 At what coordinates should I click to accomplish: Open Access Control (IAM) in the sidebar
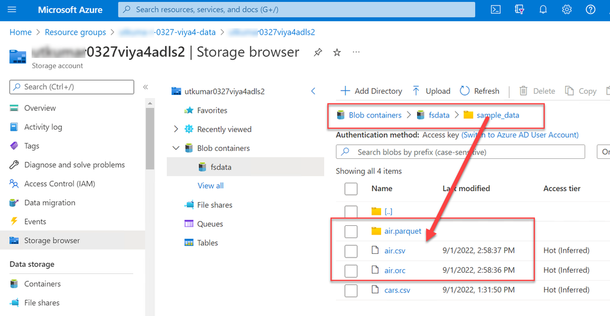(x=59, y=183)
